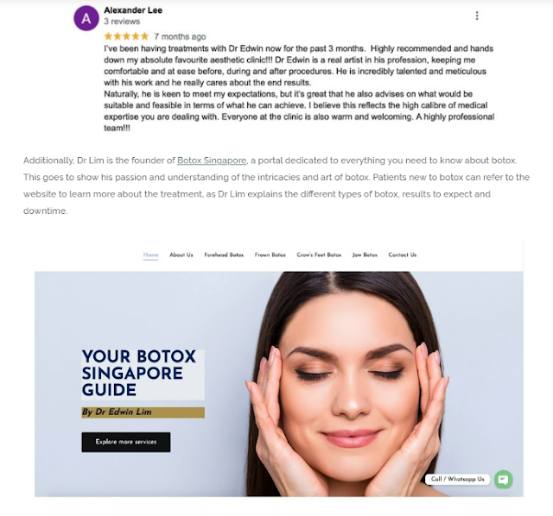
Task: Open the About Us menu item
Action: [181, 255]
